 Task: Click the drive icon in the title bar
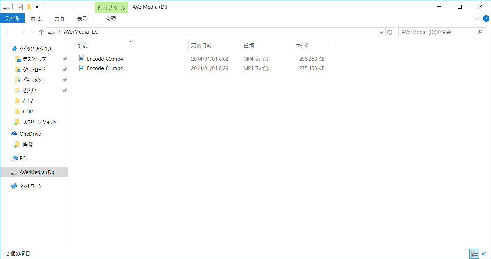(x=7, y=7)
